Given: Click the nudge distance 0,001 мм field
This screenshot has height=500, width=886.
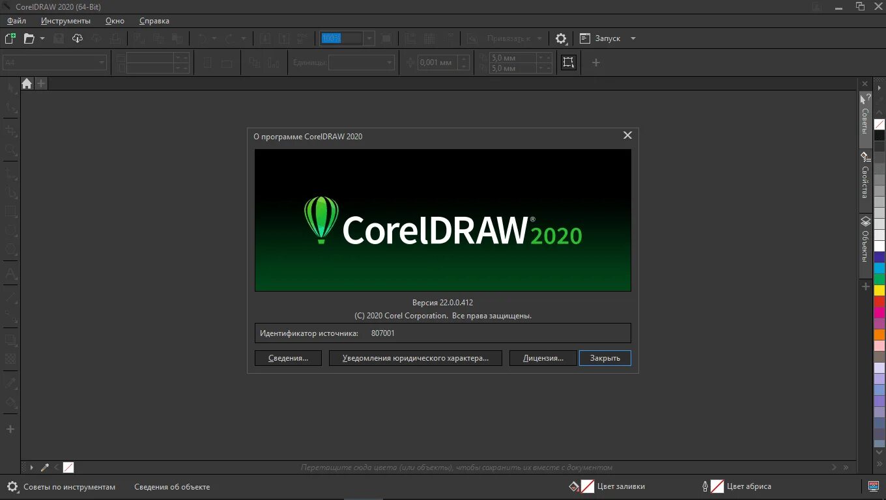Looking at the screenshot, I should (x=436, y=63).
